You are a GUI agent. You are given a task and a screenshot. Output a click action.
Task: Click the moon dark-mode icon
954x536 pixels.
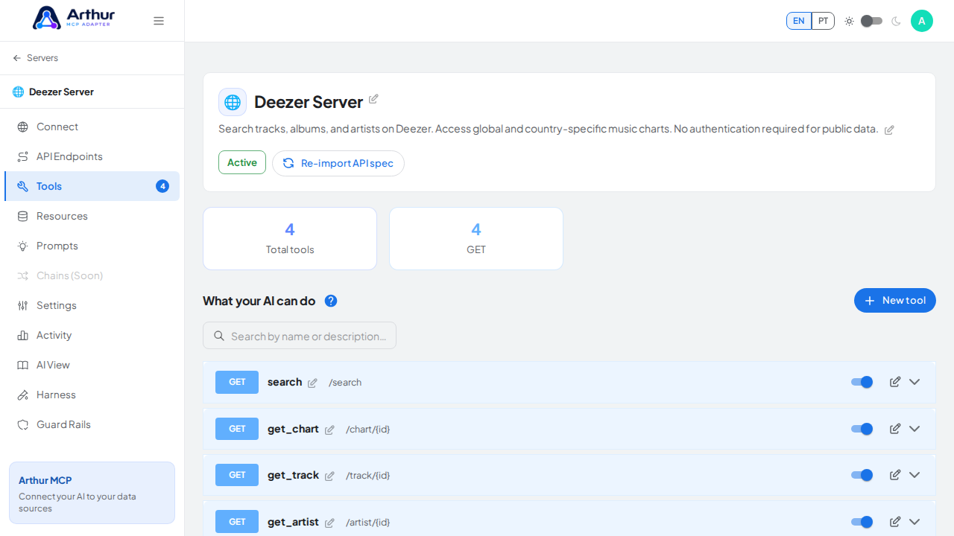[x=896, y=21]
